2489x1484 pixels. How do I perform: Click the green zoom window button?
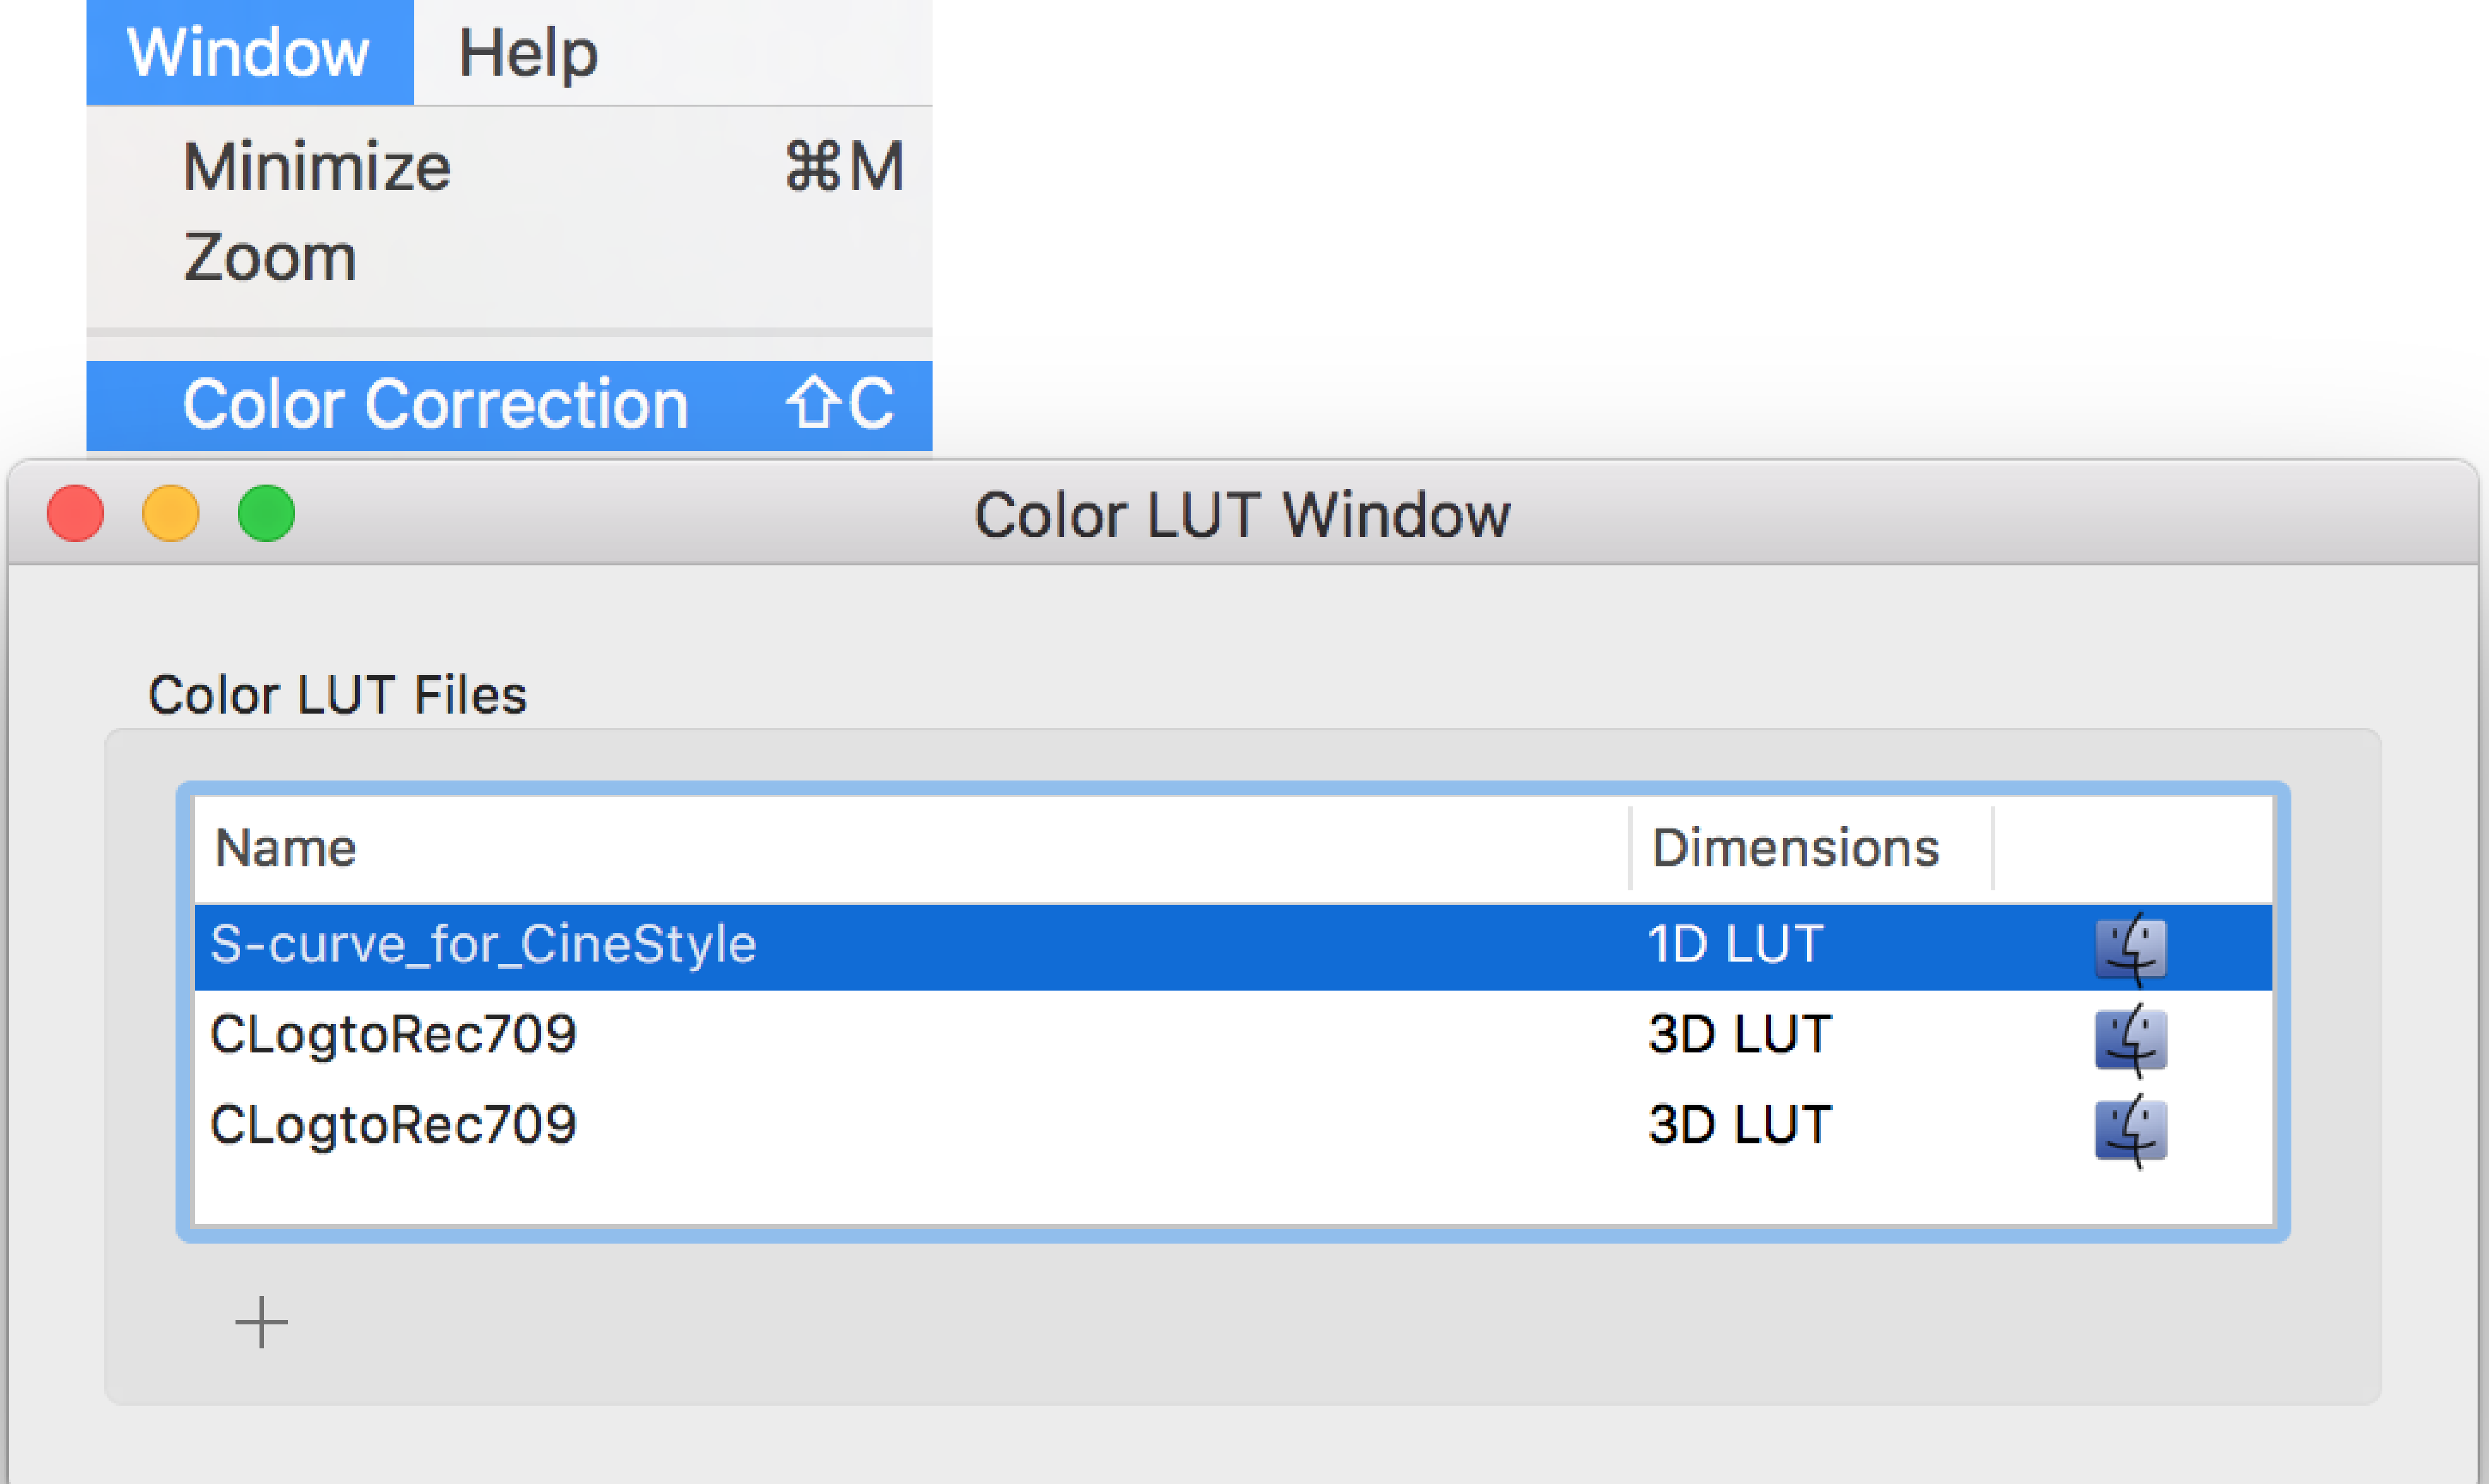(x=266, y=514)
